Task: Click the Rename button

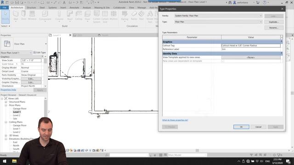Action: (x=274, y=27)
